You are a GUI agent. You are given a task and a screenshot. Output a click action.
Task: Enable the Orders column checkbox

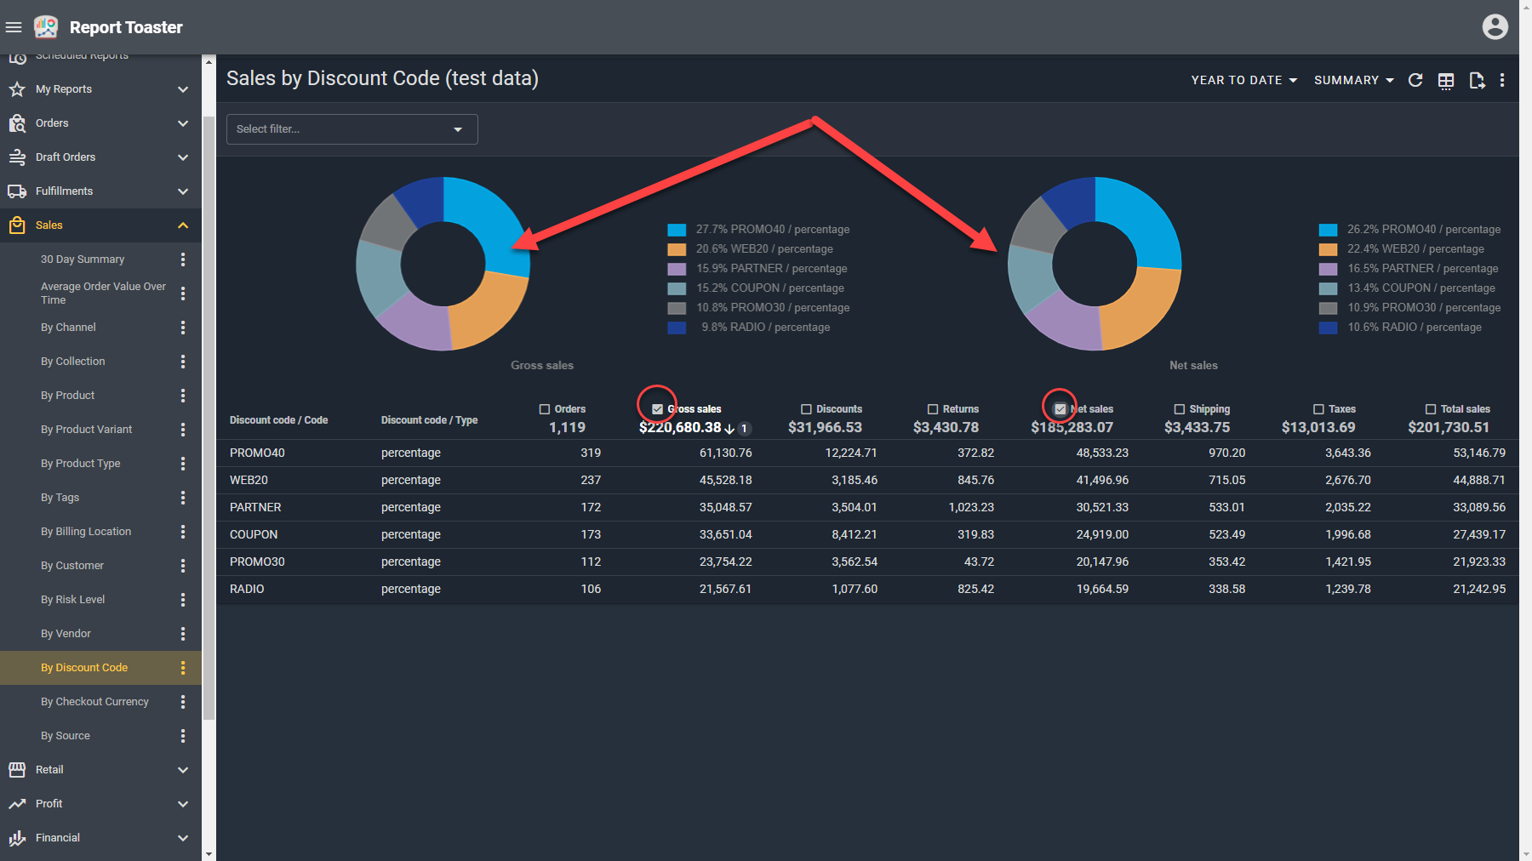[x=545, y=409]
